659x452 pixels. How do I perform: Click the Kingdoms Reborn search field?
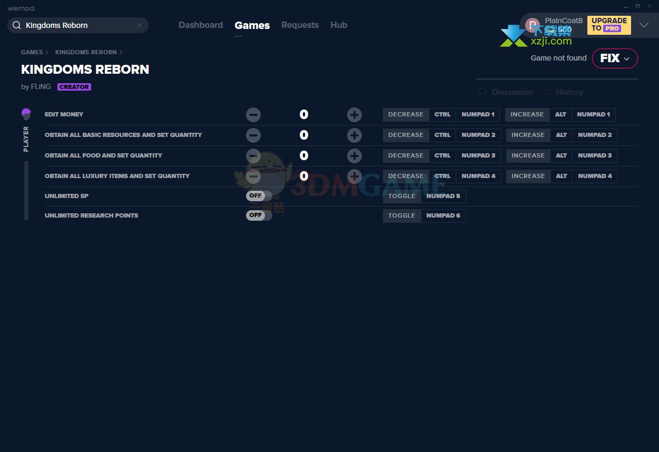(x=78, y=25)
